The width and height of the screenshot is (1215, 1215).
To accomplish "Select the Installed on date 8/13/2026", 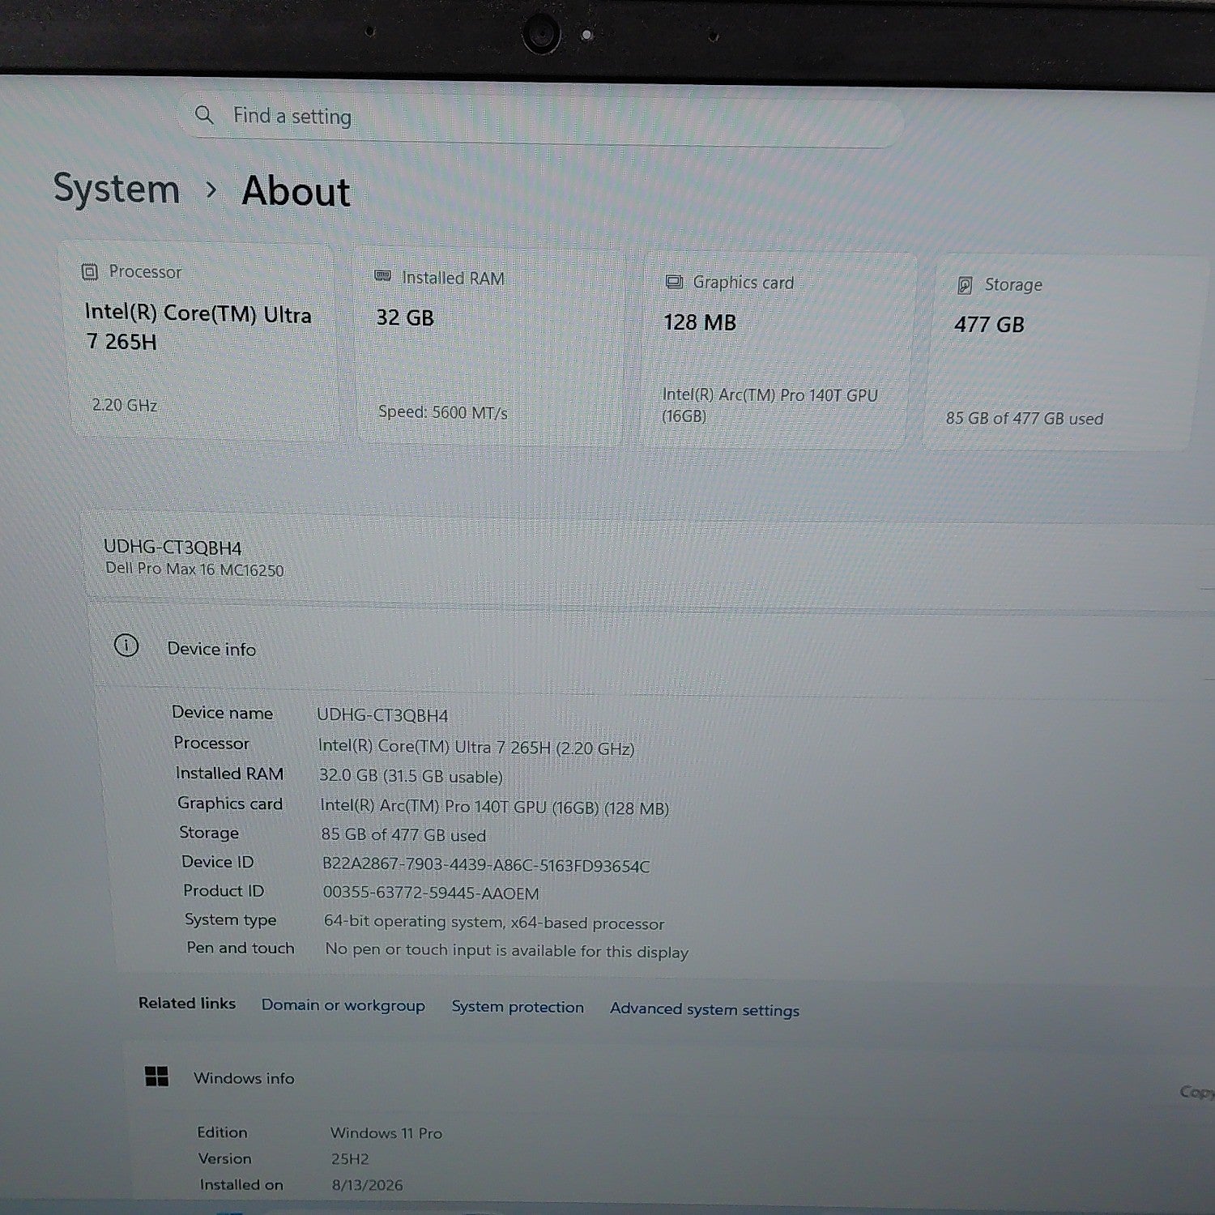I will coord(367,1185).
